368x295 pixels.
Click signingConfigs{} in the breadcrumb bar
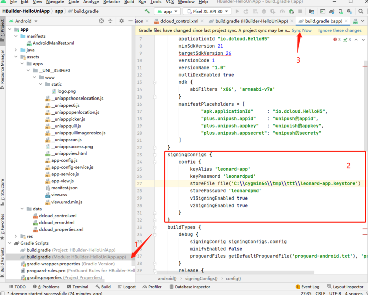pos(201,278)
